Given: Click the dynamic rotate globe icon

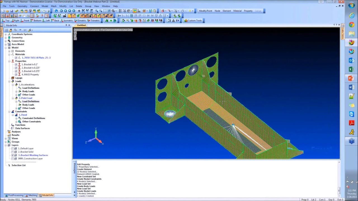Looking at the screenshot, I should [x=56, y=11].
